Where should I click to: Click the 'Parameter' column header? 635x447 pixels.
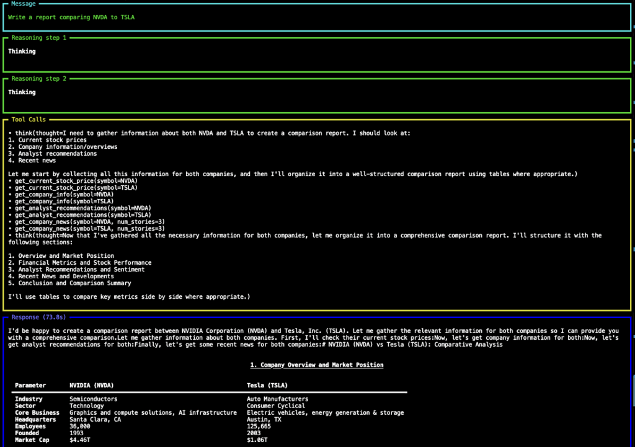pyautogui.click(x=30, y=386)
